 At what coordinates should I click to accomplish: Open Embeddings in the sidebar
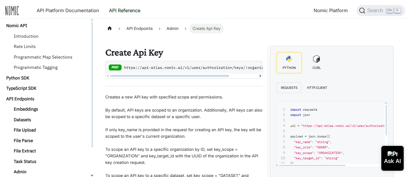[x=26, y=109]
